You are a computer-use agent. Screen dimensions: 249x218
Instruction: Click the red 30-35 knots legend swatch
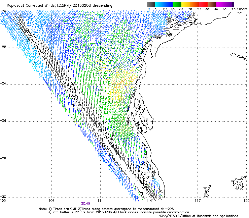[x=203, y=4]
